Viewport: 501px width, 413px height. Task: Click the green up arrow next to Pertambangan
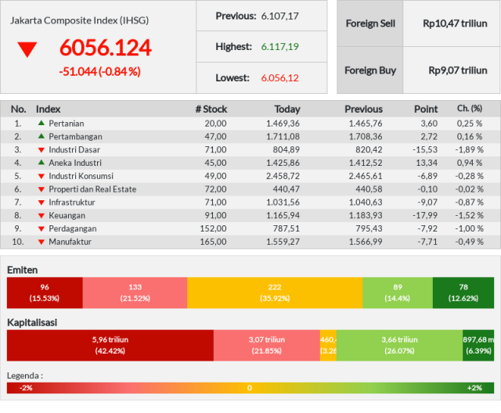click(x=41, y=136)
